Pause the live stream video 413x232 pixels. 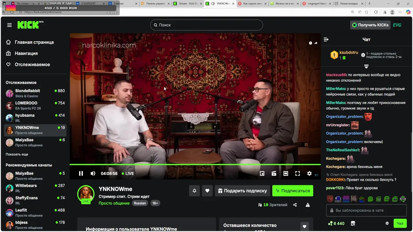(x=81, y=173)
